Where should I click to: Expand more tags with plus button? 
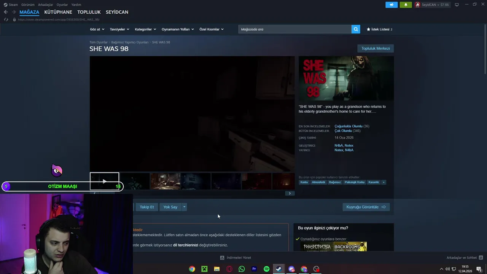384,182
